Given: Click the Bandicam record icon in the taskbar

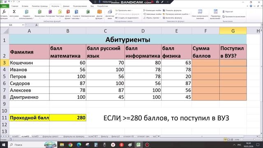Looking at the screenshot, I should tap(147, 145).
